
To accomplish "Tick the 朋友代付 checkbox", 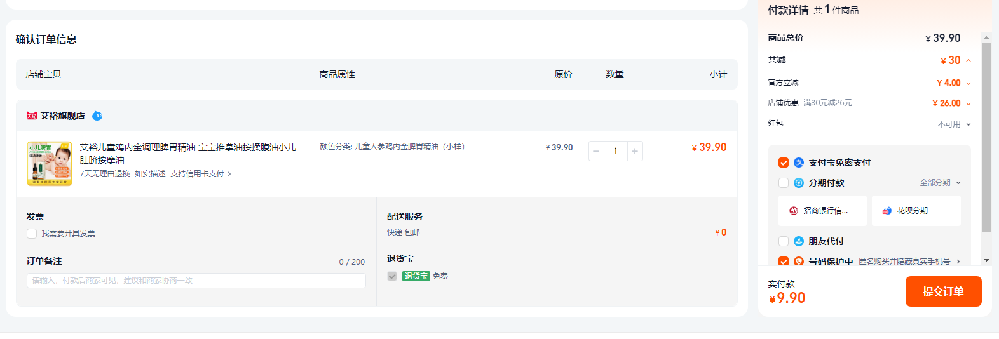I will (784, 241).
